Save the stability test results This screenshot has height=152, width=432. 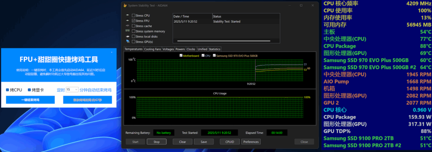pos(204,142)
